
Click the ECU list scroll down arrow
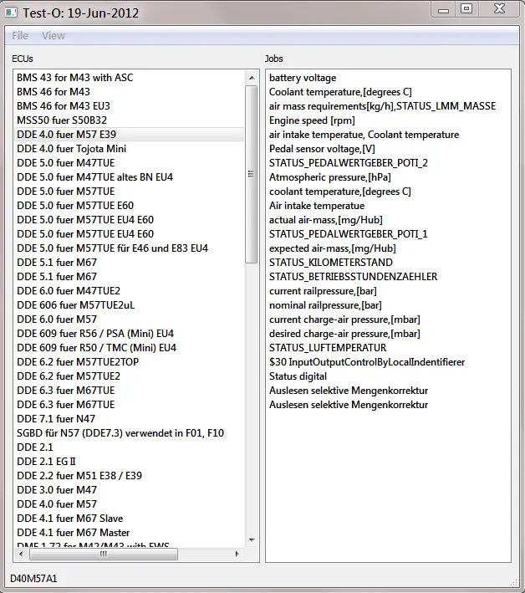pyautogui.click(x=252, y=541)
